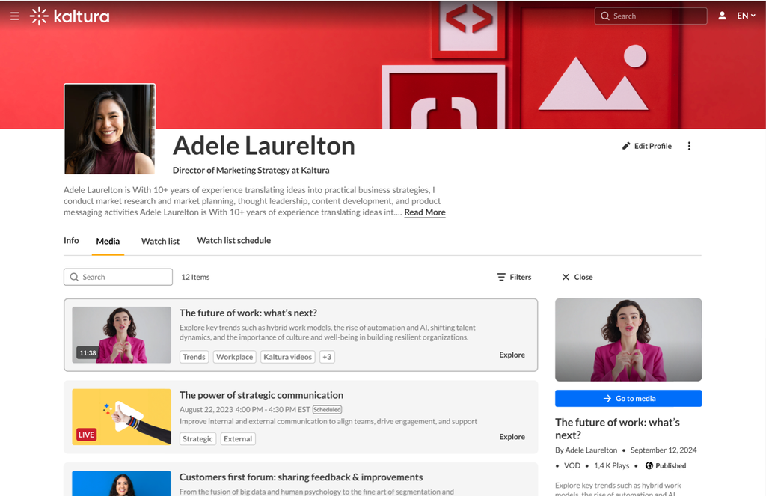Expand the EN language dropdown
This screenshot has width=766, height=496.
pyautogui.click(x=746, y=16)
